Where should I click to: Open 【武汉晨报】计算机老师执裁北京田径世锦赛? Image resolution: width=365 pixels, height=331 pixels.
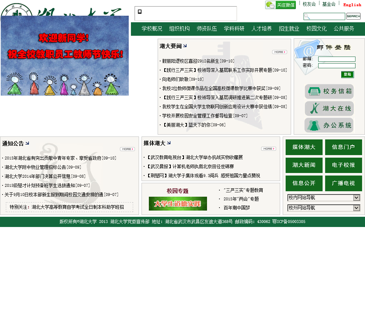click(x=190, y=166)
